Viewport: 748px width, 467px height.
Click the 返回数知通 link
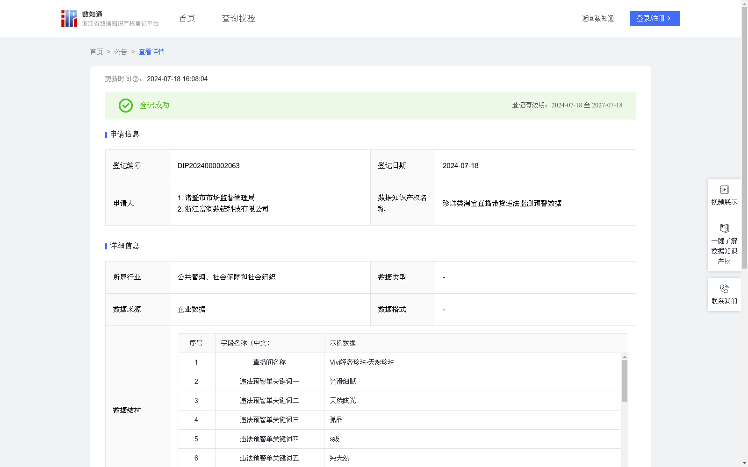point(597,19)
